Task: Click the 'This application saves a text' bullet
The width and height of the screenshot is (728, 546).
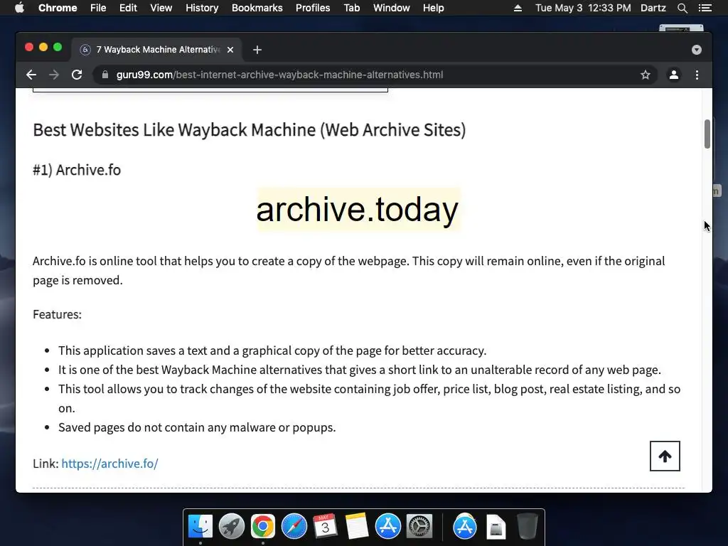Action: coord(272,350)
